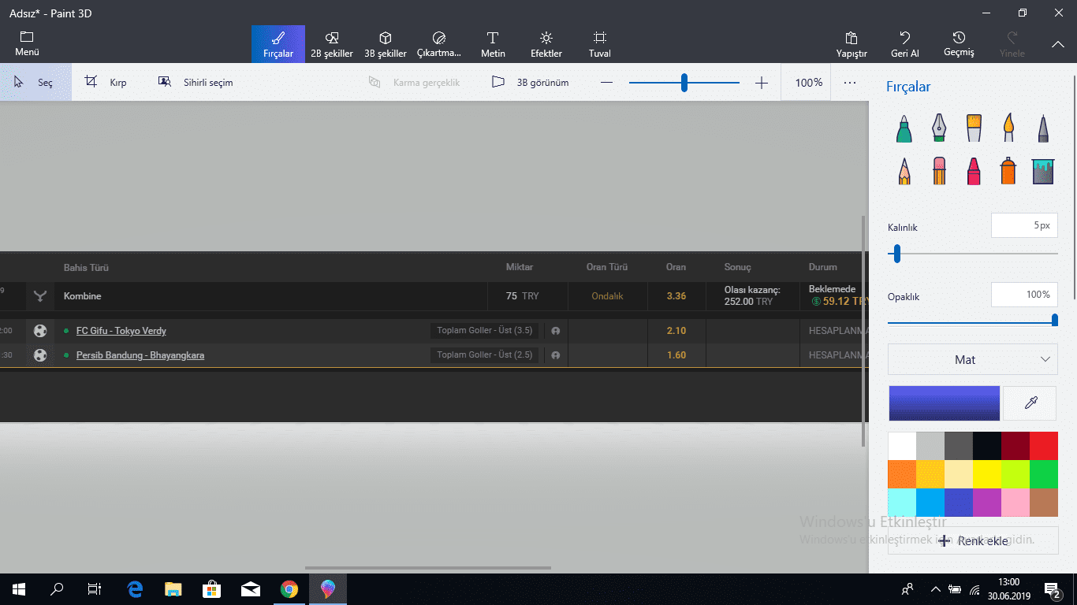1077x605 pixels.
Task: Click Yapıştır paste icon
Action: pyautogui.click(x=852, y=44)
